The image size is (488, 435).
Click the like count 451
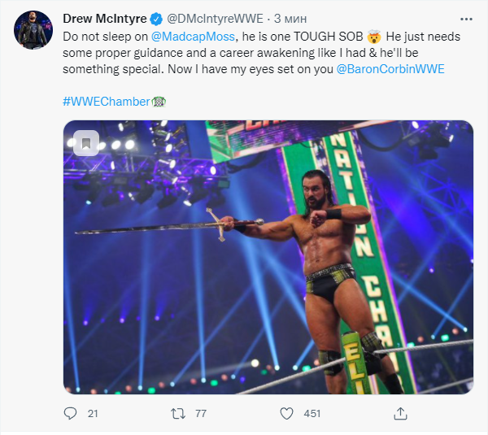coord(312,414)
